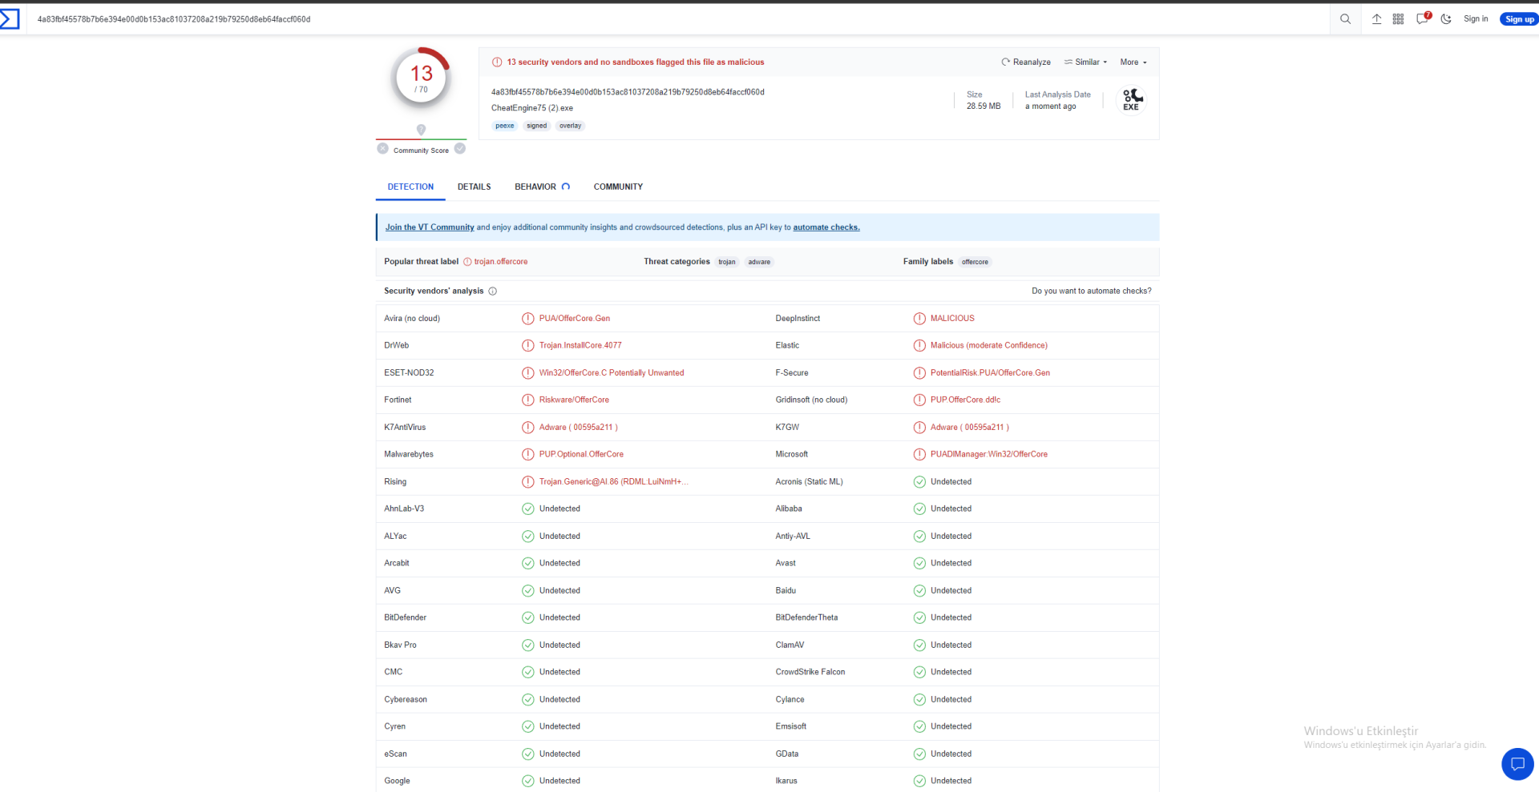This screenshot has height=792, width=1539.
Task: Click the K7GW vendor name
Action: (x=787, y=428)
